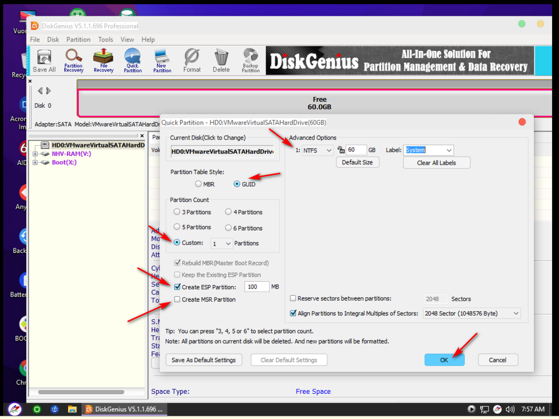Click the Save All toolbar icon
This screenshot has width=559, height=419.
pos(44,61)
